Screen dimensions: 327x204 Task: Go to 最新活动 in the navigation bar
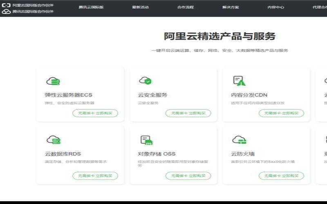click(x=140, y=7)
